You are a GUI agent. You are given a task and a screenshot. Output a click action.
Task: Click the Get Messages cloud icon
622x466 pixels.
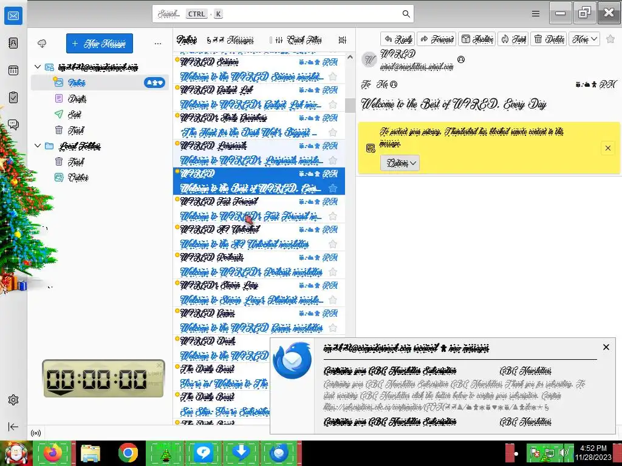tap(42, 43)
